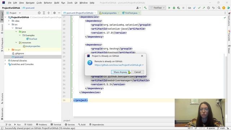This screenshot has width=231, height=130.
Task: Open the orange IDE updates icon
Action: click(x=224, y=8)
